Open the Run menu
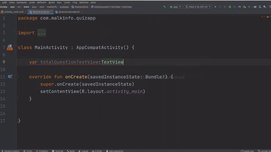271x152 pixels. pyautogui.click(x=59, y=3)
